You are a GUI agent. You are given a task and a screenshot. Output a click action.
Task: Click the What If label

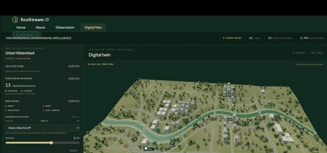[x=76, y=117]
